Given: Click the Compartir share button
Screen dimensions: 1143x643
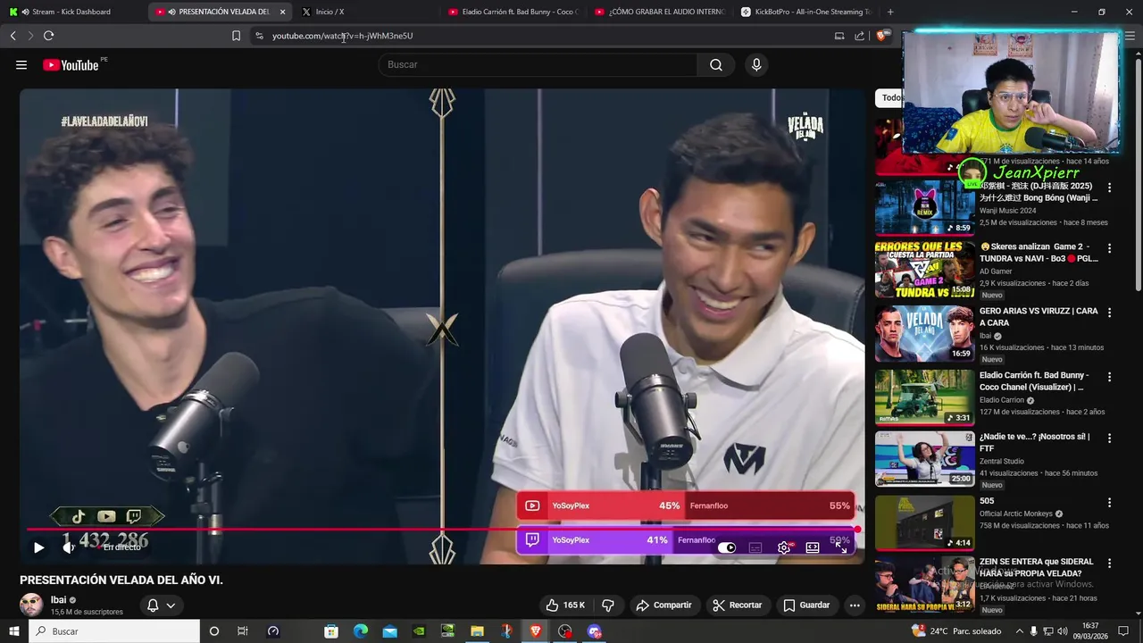Looking at the screenshot, I should click(x=663, y=605).
